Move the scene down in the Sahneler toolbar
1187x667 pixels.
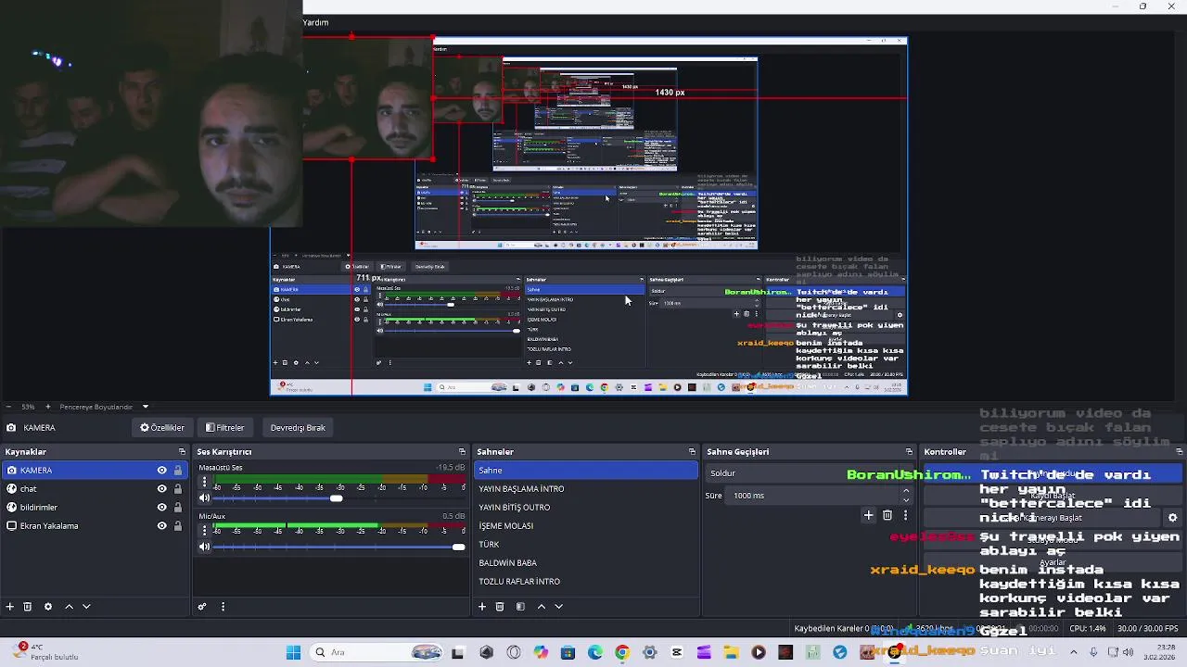[558, 607]
